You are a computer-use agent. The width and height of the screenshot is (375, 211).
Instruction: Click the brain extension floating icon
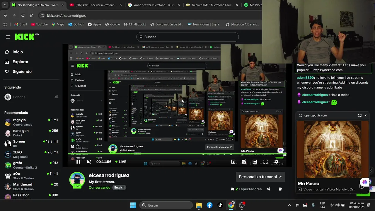coord(365,182)
